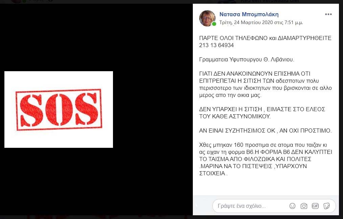
Task: Click the Γραμματεια Υφυπουργου Θ. Λιβάνιου line
Action: (x=247, y=59)
